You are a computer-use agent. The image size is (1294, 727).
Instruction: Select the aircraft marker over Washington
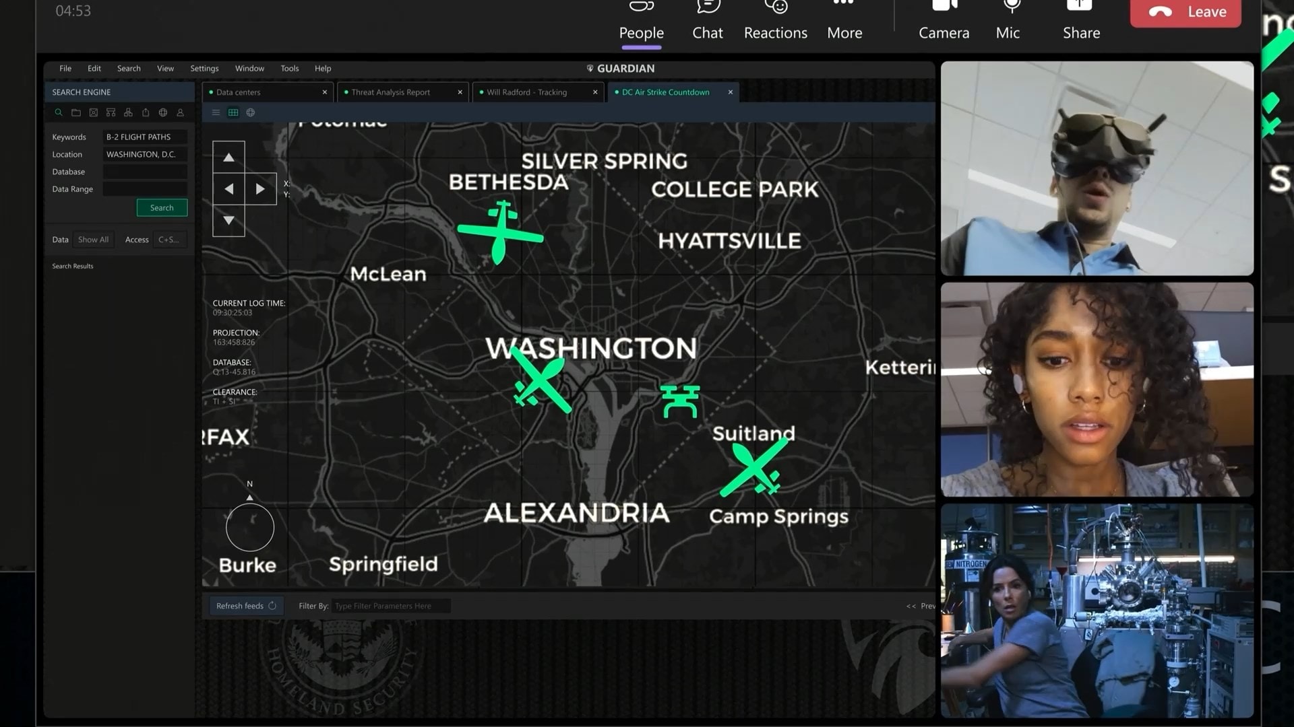tap(541, 380)
